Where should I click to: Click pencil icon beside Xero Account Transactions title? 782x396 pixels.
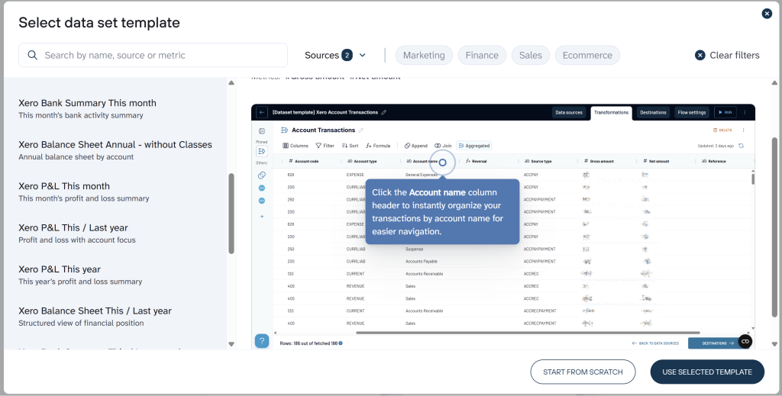coord(383,113)
